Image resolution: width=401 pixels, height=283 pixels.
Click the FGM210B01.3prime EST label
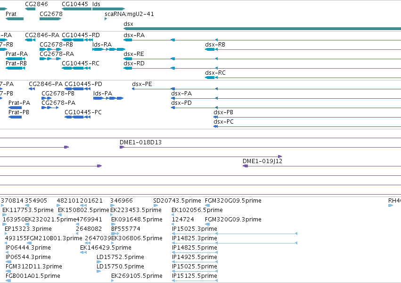tap(55, 239)
